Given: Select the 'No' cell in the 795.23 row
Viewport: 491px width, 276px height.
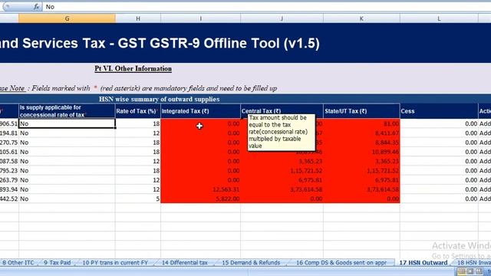Looking at the screenshot, I should (67, 170).
